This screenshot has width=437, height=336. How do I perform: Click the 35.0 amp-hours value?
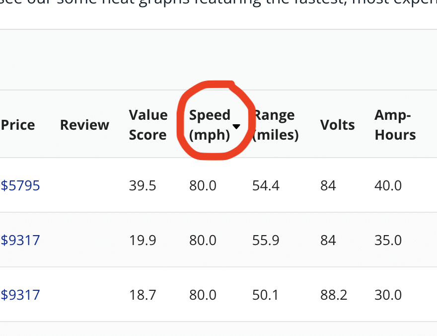pyautogui.click(x=388, y=241)
